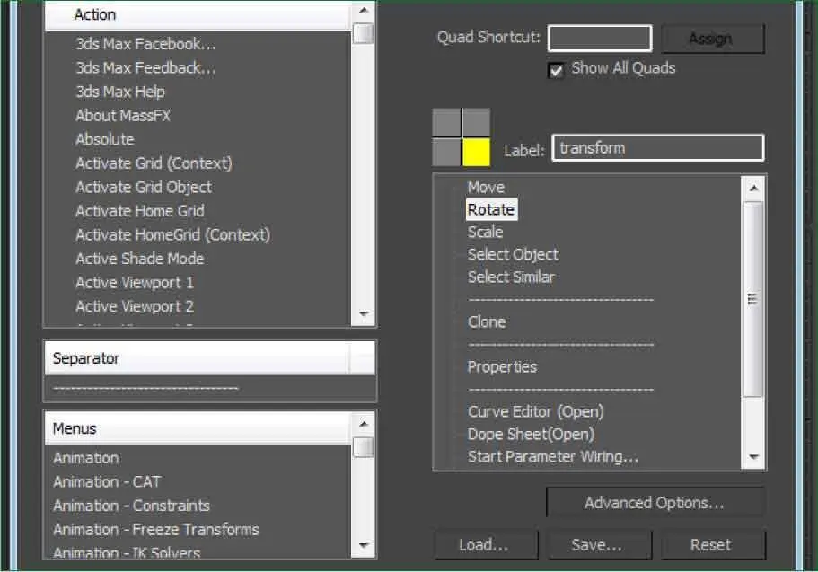Select 3ds Max Help action

point(120,92)
